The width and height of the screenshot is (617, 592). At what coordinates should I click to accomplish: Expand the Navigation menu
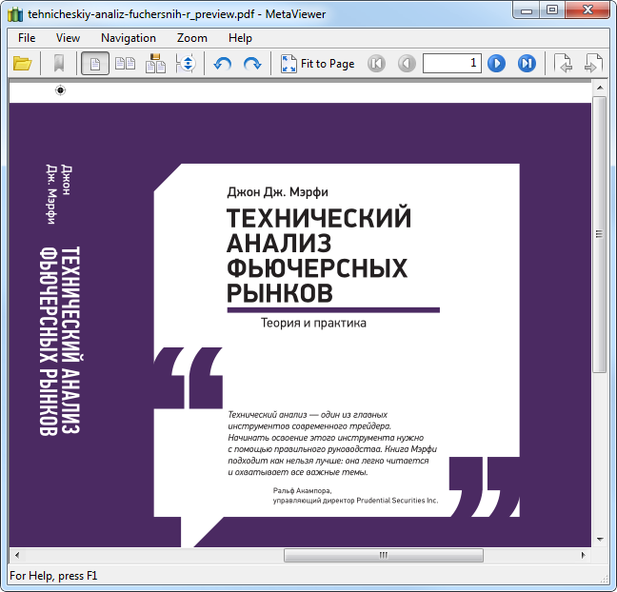(129, 38)
